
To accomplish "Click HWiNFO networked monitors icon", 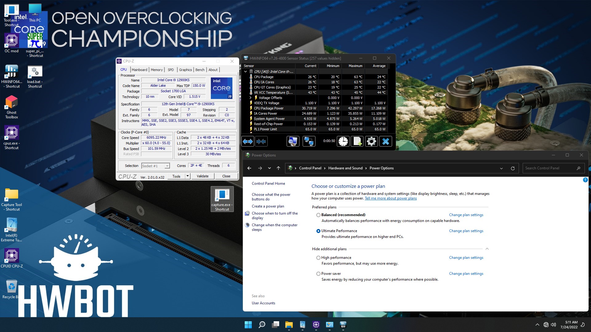I will (x=309, y=141).
